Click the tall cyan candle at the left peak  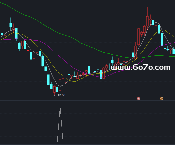point(10,25)
